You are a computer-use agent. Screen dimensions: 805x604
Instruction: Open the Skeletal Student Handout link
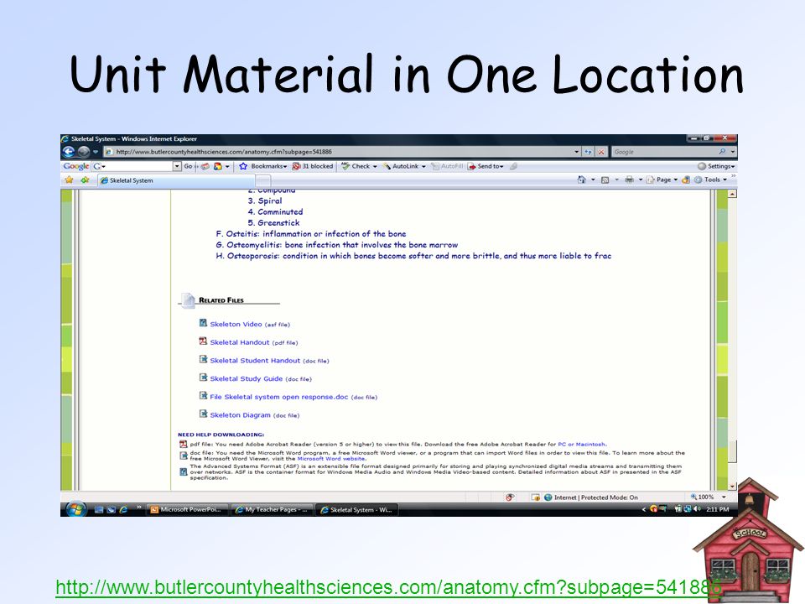[x=255, y=361]
